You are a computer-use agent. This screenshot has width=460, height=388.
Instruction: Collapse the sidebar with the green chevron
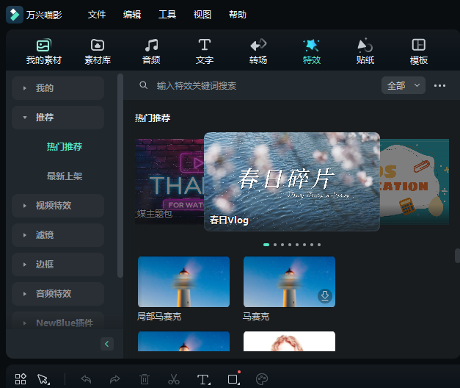pyautogui.click(x=107, y=344)
